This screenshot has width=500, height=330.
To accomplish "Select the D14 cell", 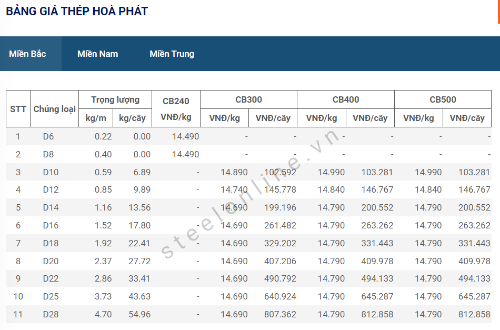I will click(51, 207).
